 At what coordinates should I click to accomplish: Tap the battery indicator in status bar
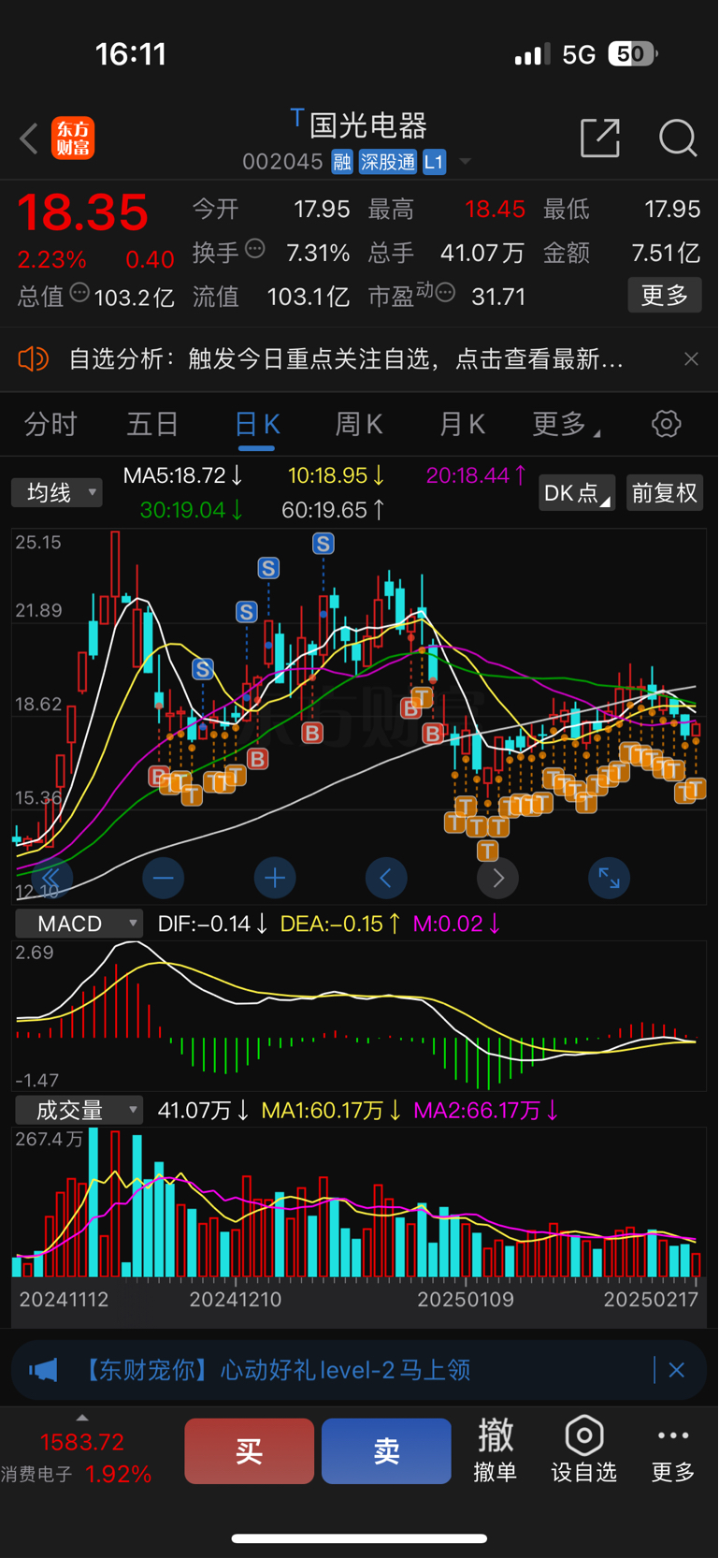(633, 54)
